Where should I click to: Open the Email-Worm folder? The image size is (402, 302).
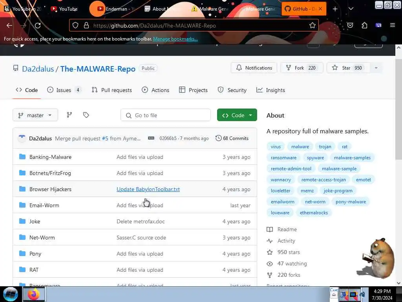44,205
